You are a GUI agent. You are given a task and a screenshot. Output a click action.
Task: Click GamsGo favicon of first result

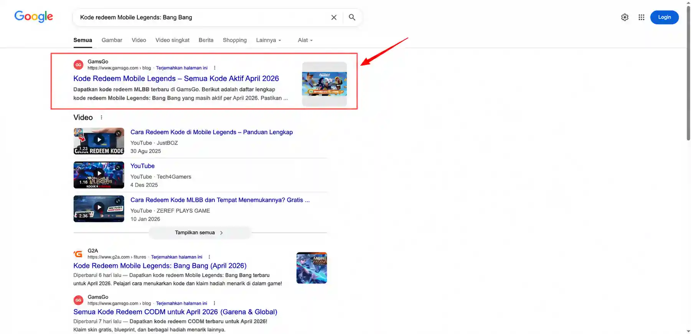coord(78,65)
